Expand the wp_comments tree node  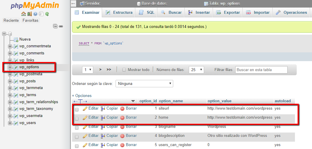[x=10, y=53]
